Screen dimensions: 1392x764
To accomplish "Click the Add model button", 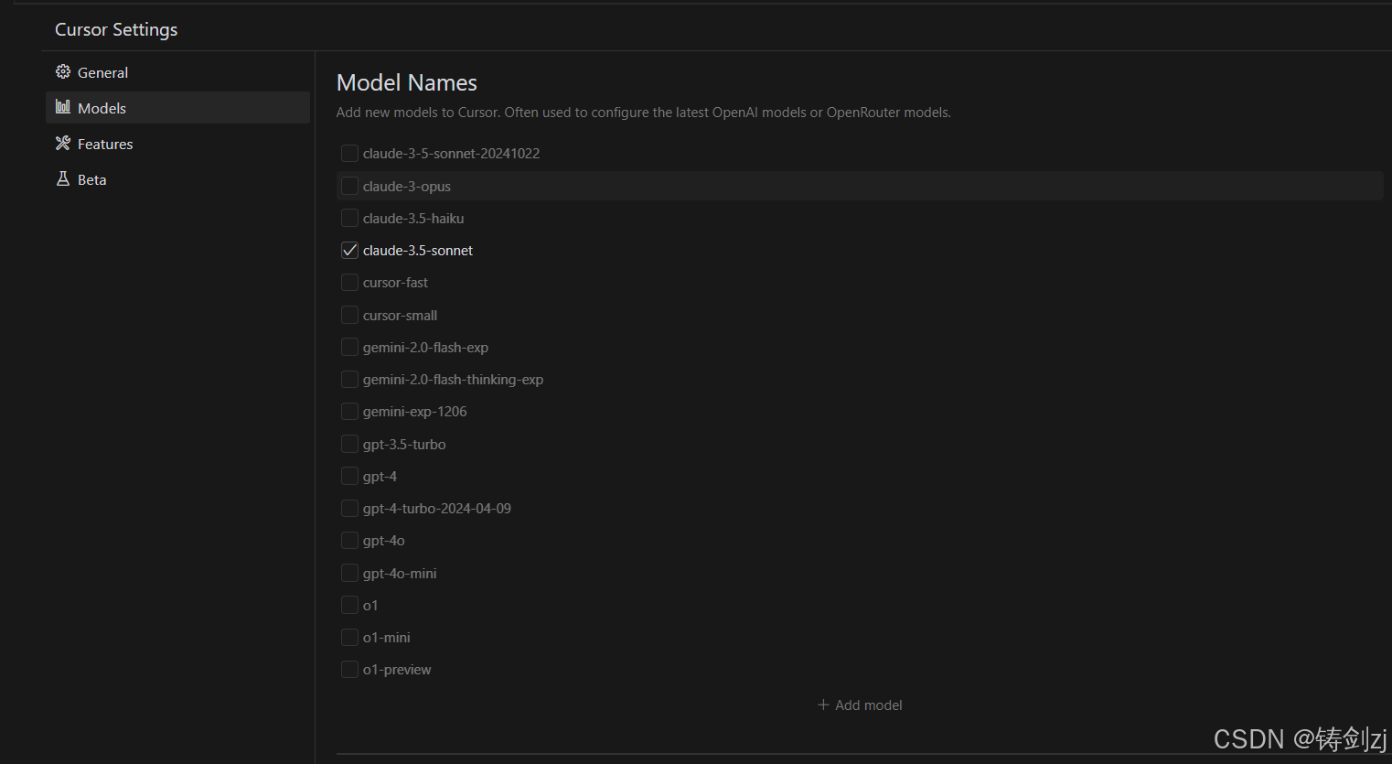I will point(860,705).
